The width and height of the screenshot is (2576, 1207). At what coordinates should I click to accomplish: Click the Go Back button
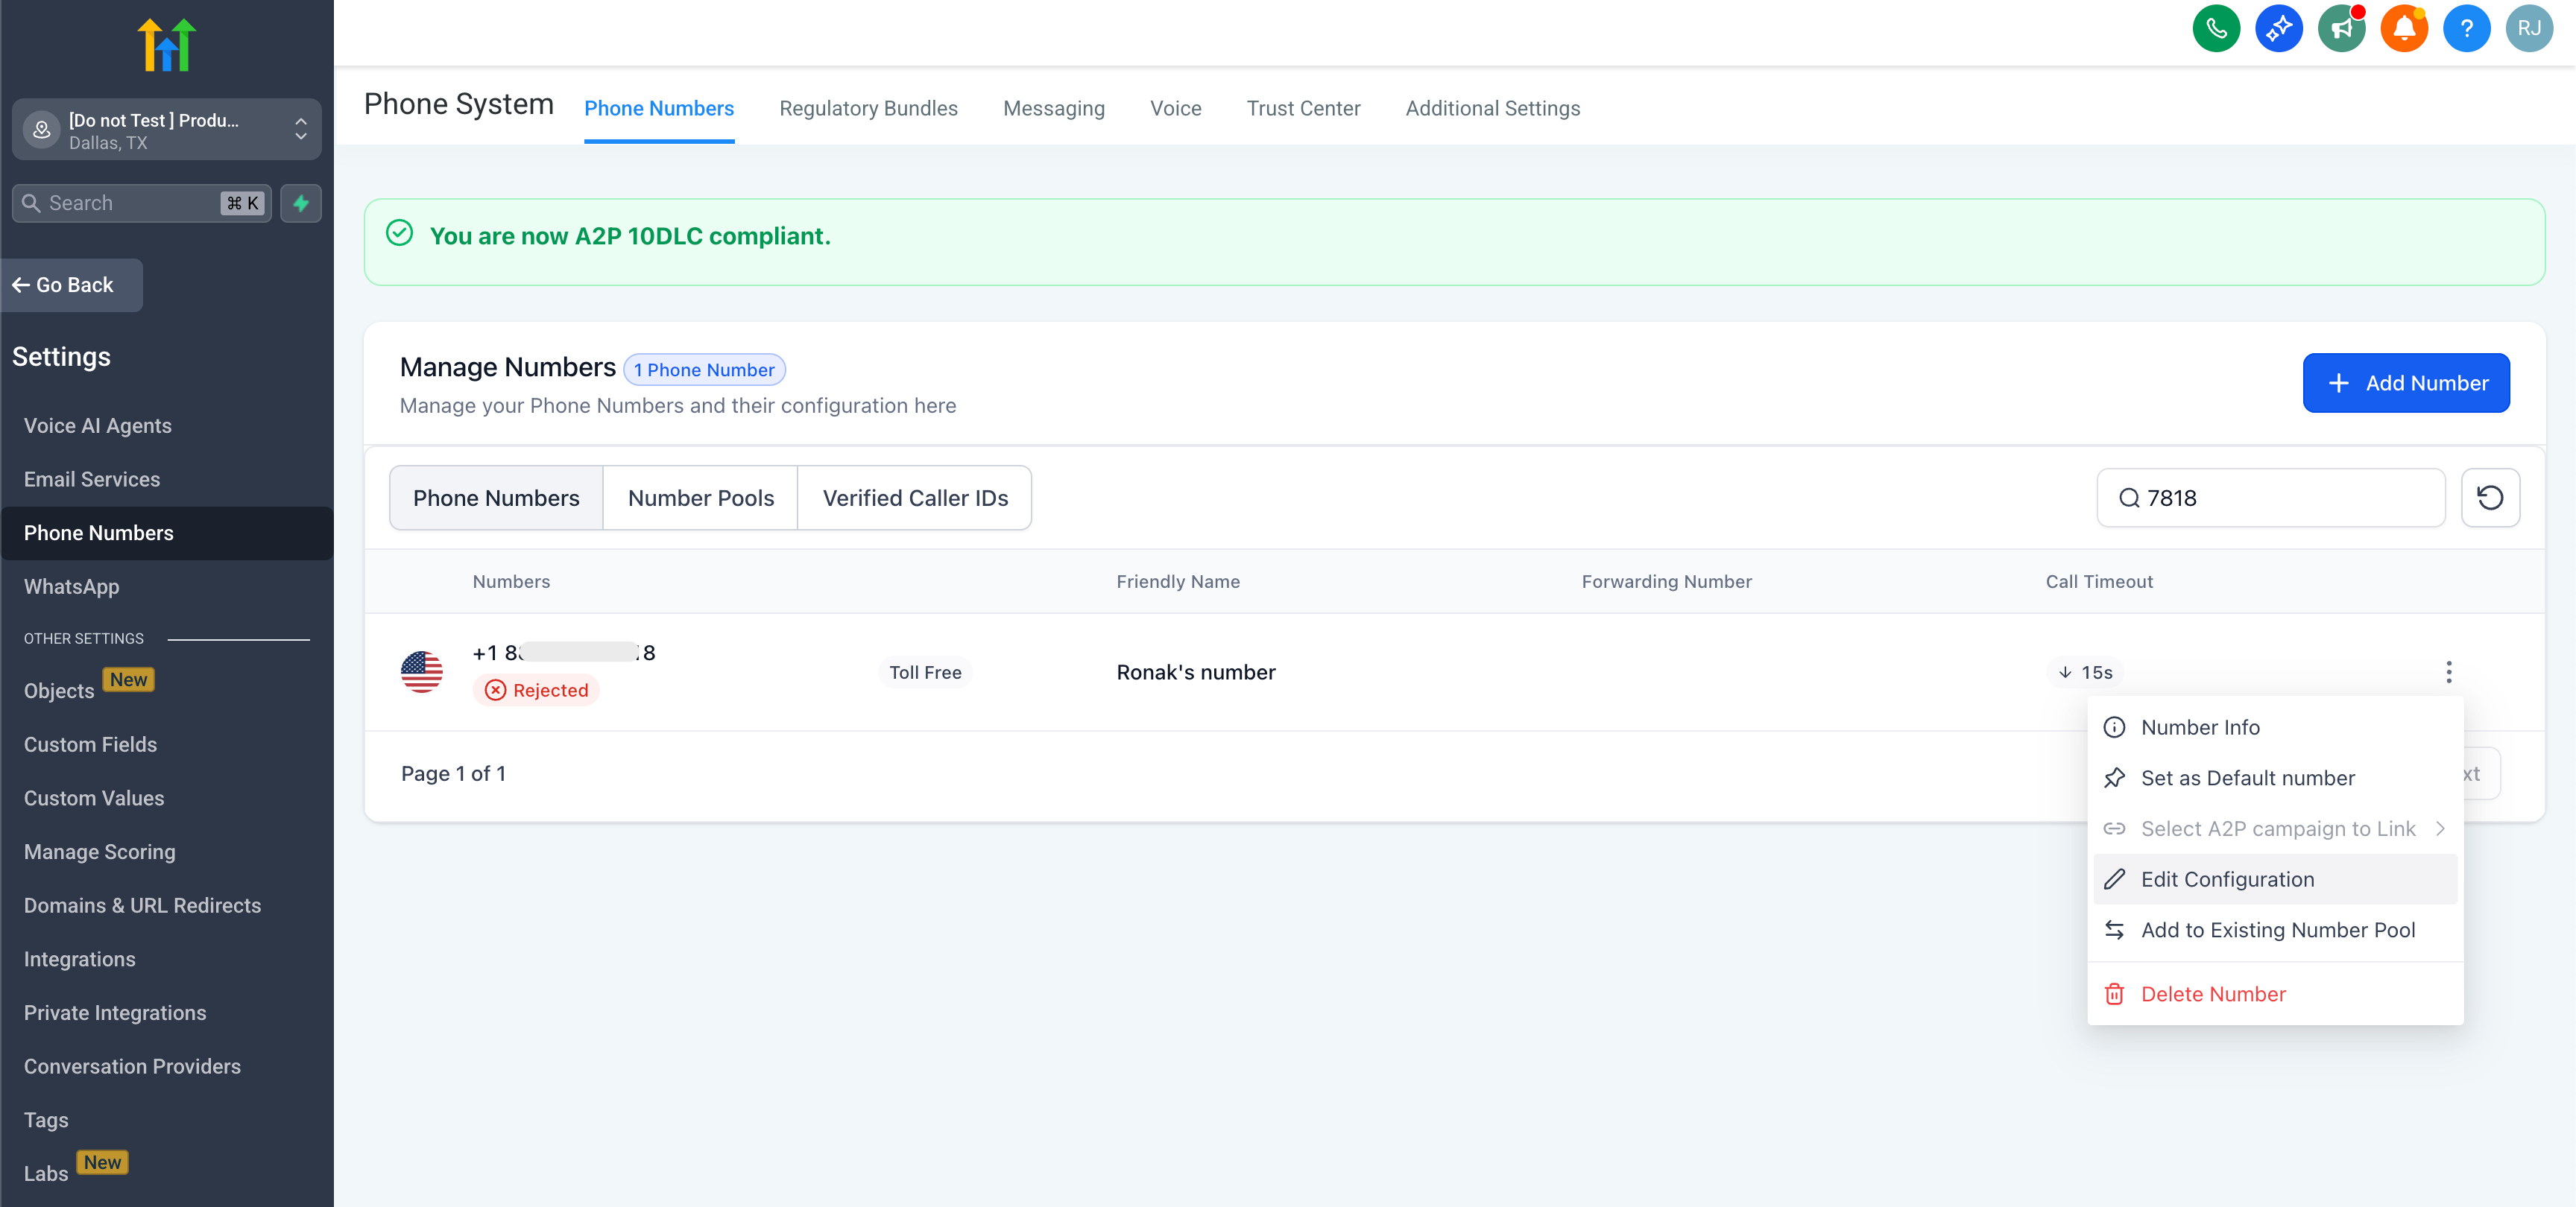click(72, 285)
